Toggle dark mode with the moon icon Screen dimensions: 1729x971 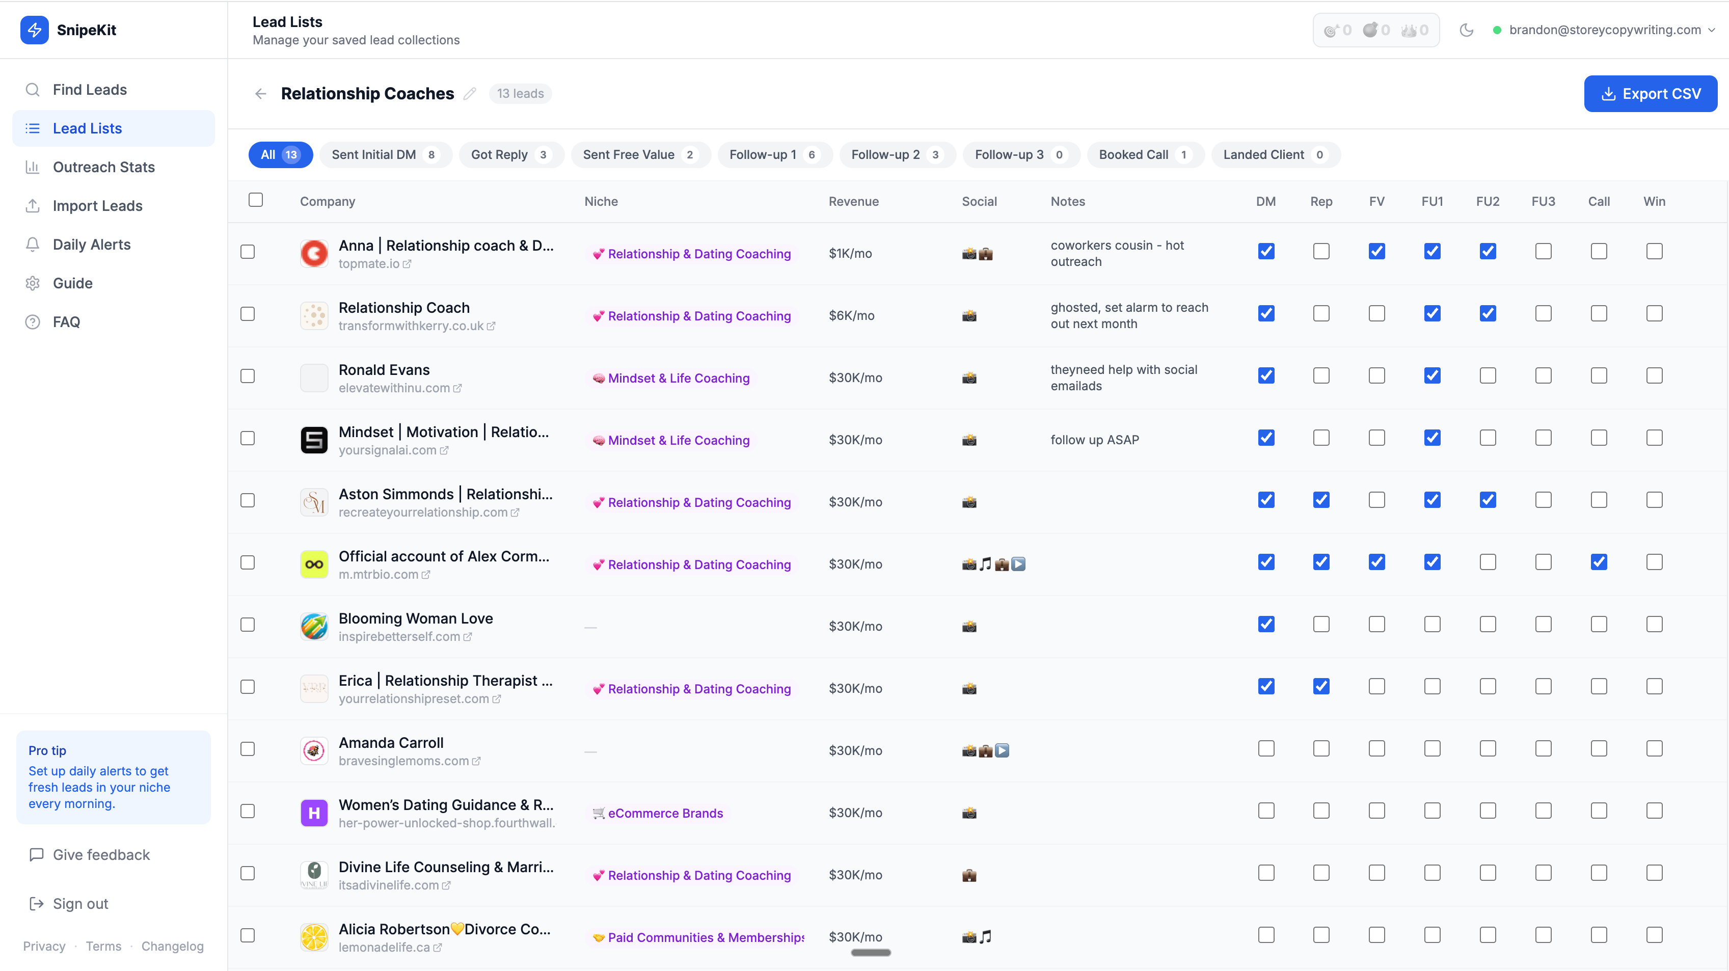click(1467, 30)
